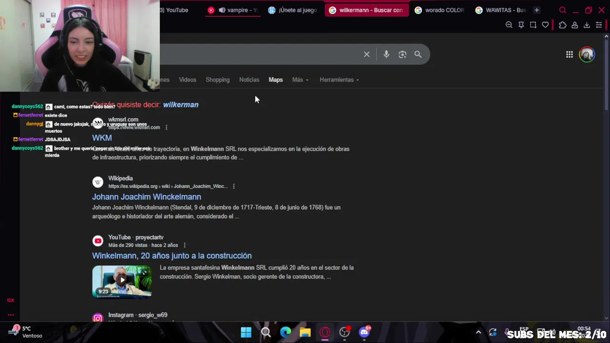This screenshot has width=610, height=343.
Task: Open the Windows Start menu
Action: pos(246,332)
